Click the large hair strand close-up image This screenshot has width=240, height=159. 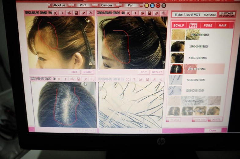tap(131, 105)
